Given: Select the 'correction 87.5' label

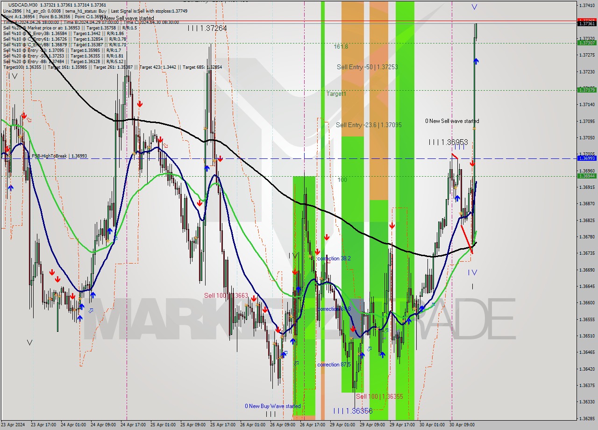Looking at the screenshot, I should [x=334, y=365].
